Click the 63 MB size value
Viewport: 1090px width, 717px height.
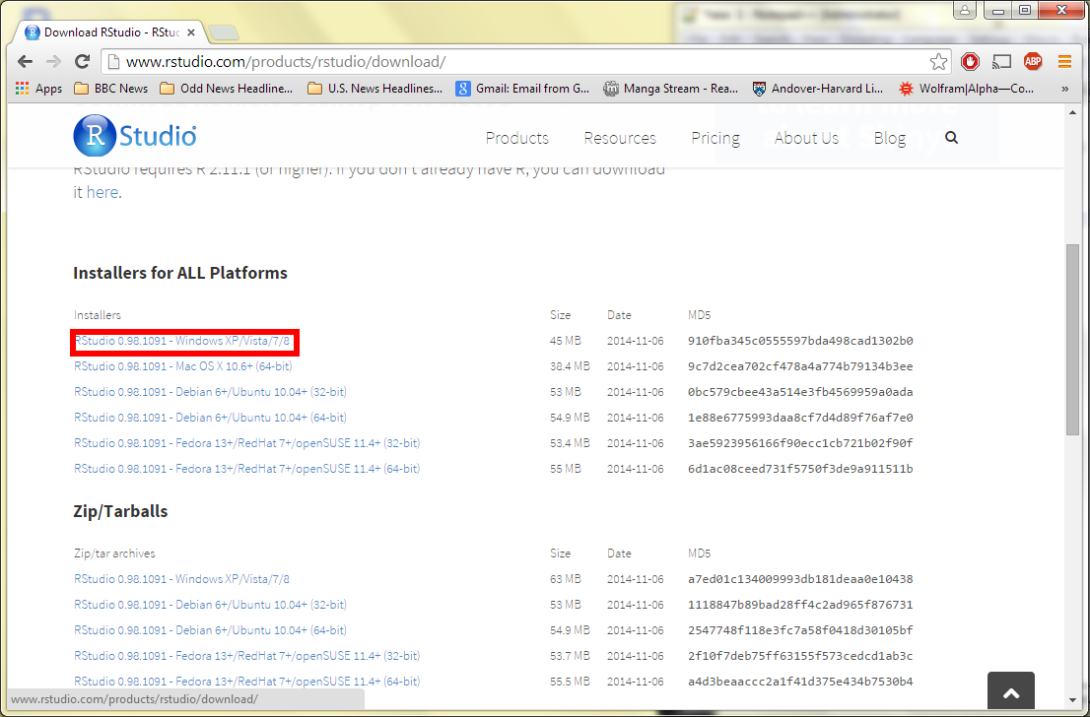[x=565, y=579]
